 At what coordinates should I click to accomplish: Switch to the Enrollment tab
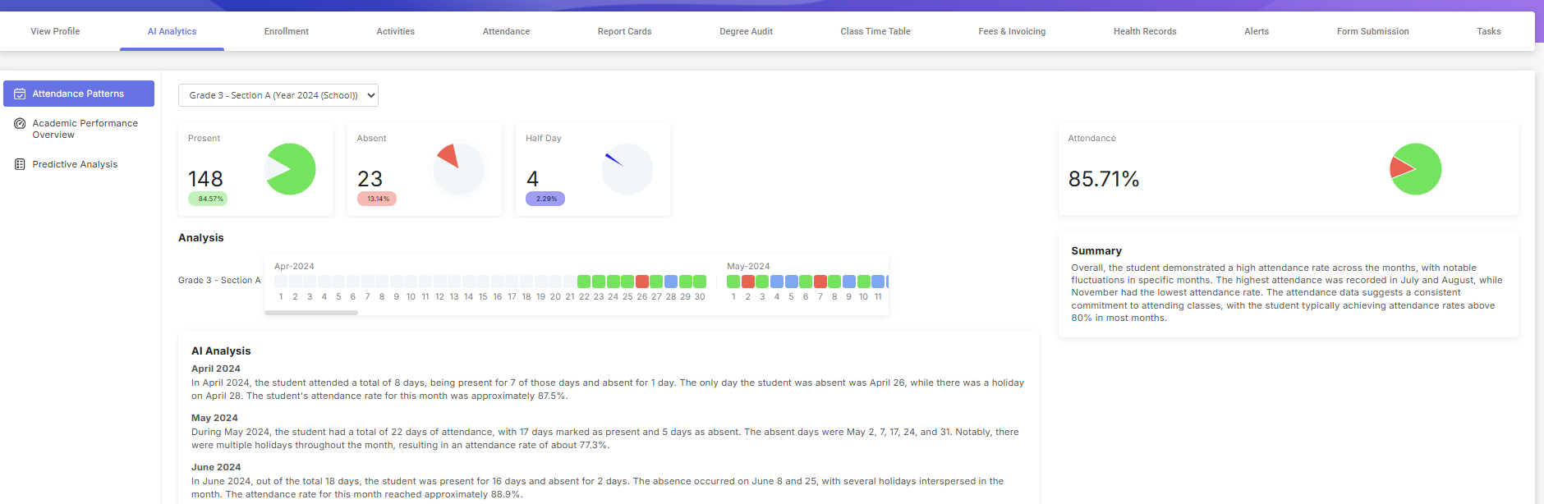pyautogui.click(x=286, y=31)
